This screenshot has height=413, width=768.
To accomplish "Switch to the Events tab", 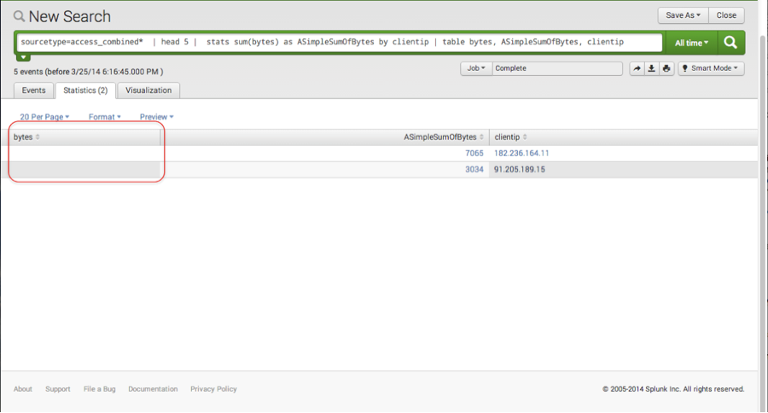I will pos(34,90).
